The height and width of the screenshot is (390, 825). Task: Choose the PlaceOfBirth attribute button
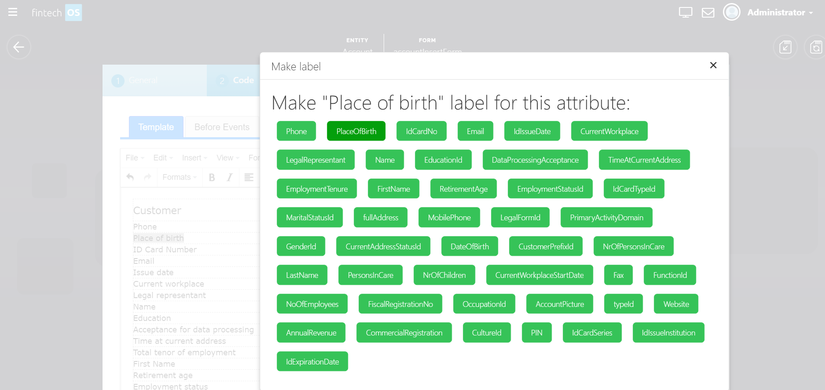(x=356, y=131)
